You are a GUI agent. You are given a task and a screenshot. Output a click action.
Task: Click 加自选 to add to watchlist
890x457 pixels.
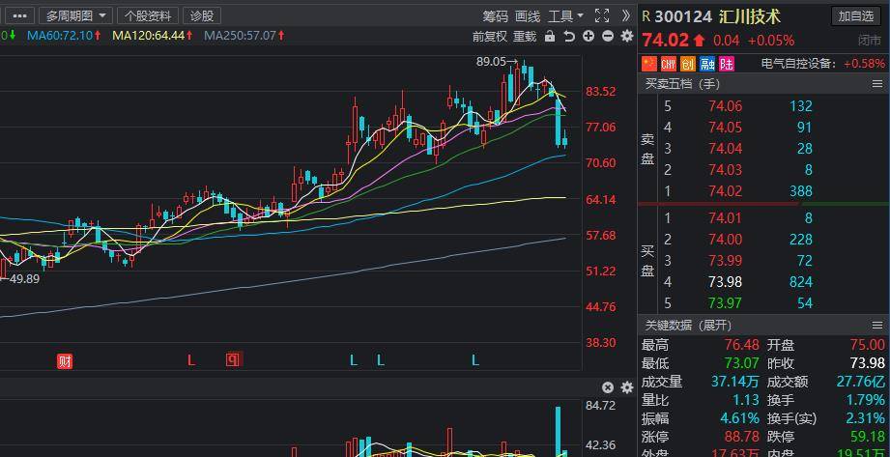coord(856,15)
